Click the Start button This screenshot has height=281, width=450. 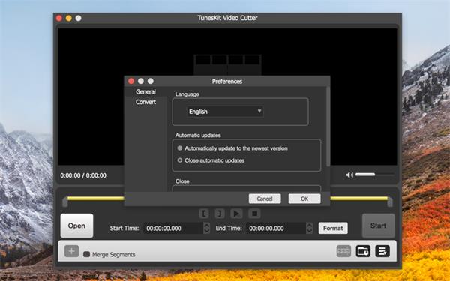pyautogui.click(x=378, y=226)
